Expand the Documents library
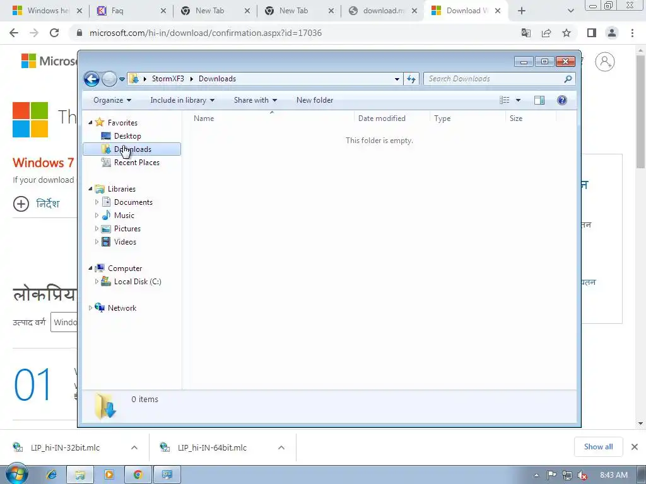 97,202
